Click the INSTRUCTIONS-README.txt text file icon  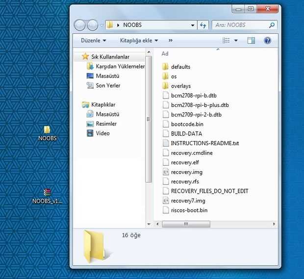pyautogui.click(x=166, y=143)
